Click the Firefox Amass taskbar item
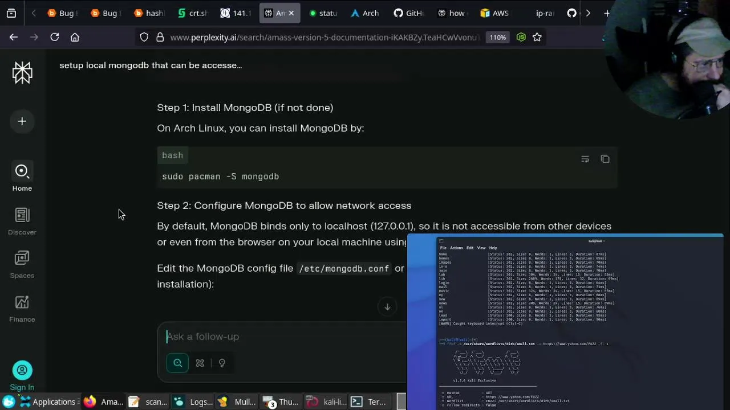This screenshot has width=730, height=410. (104, 402)
